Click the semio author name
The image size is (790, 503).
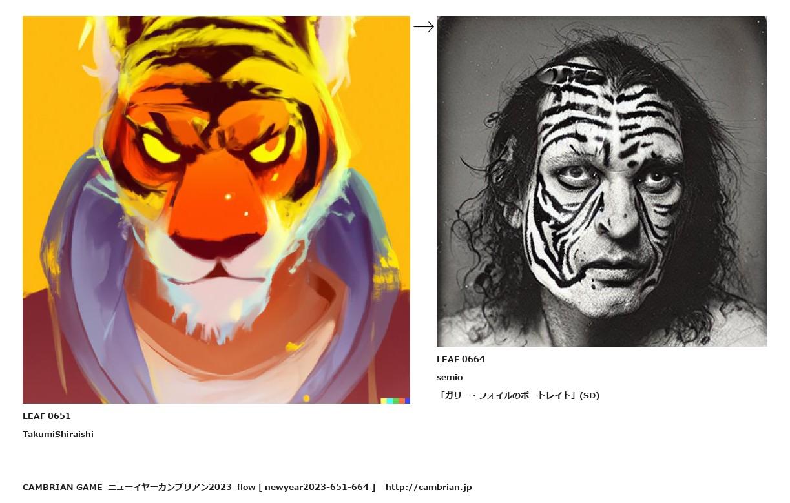click(450, 377)
